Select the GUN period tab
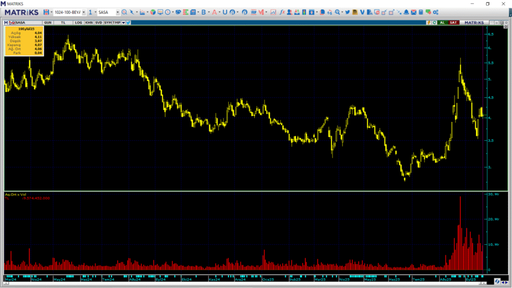512x288 pixels. 47,22
